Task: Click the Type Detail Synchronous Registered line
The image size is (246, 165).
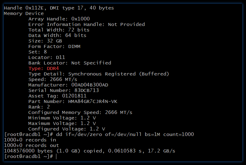Action: coord(98,74)
